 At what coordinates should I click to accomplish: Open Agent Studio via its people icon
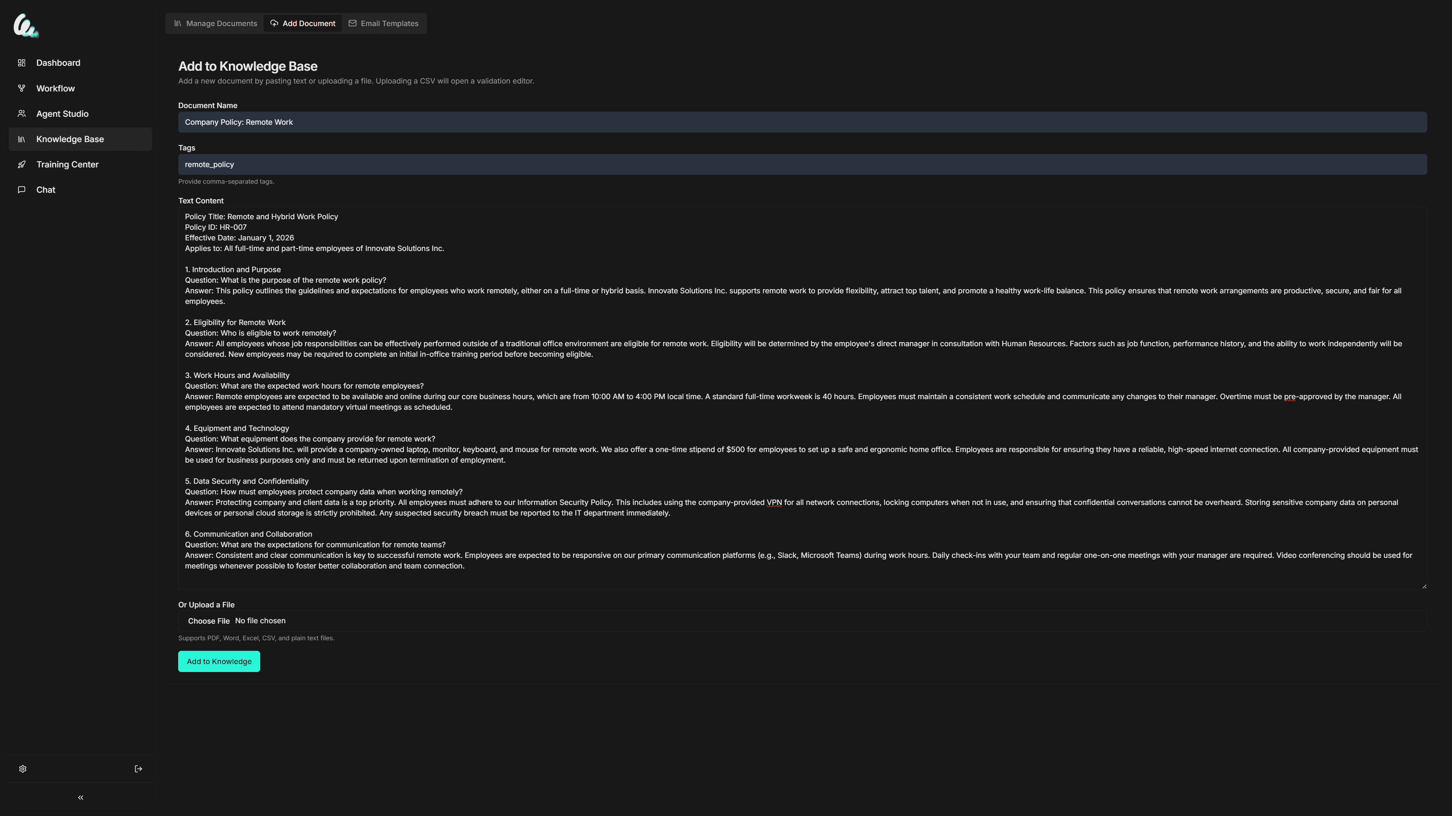22,113
